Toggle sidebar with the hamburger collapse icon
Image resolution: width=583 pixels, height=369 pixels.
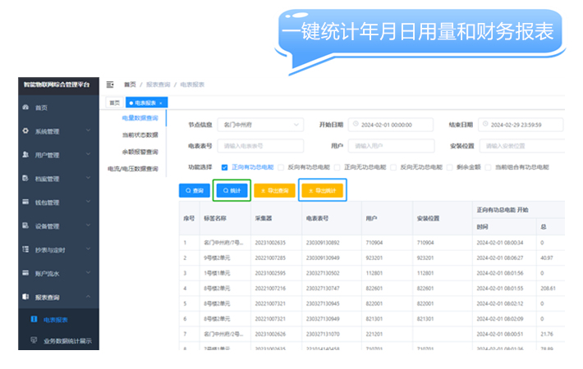(x=110, y=84)
